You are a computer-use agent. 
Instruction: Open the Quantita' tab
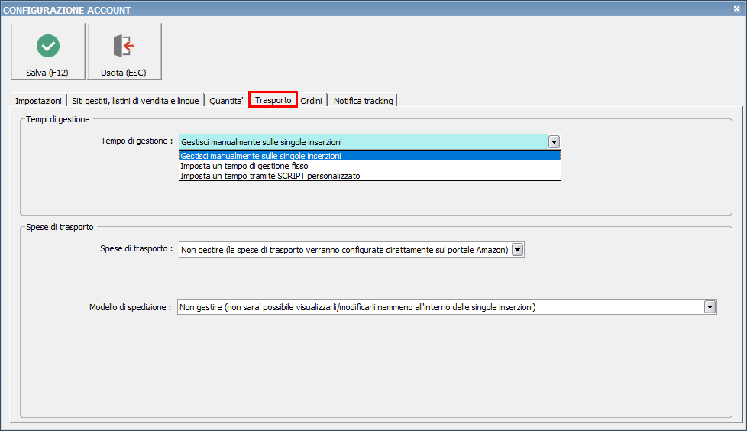(226, 101)
